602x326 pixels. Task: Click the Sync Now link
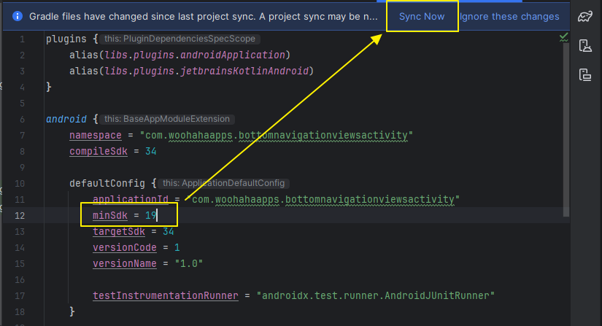(422, 17)
